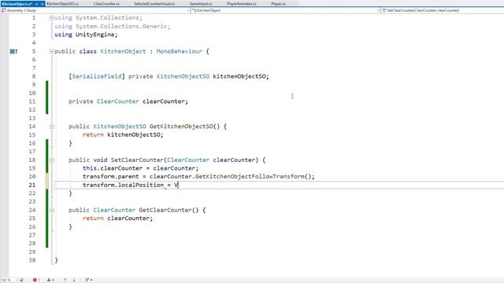Open the SetClearCounter member navigation dropdown
The width and height of the screenshot is (504, 283).
(x=443, y=10)
